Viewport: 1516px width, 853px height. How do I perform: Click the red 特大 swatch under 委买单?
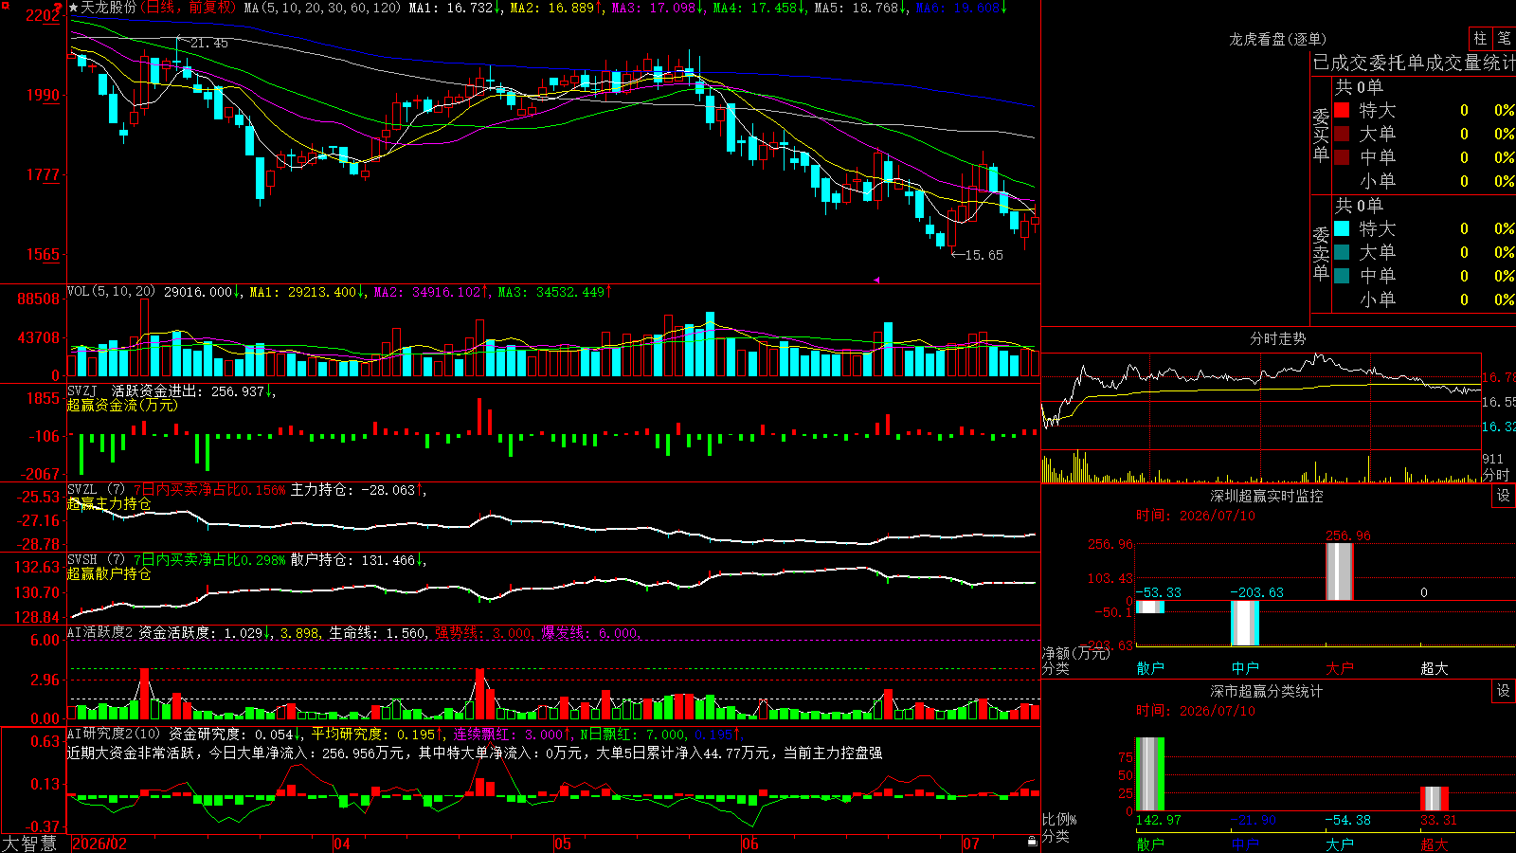1342,110
